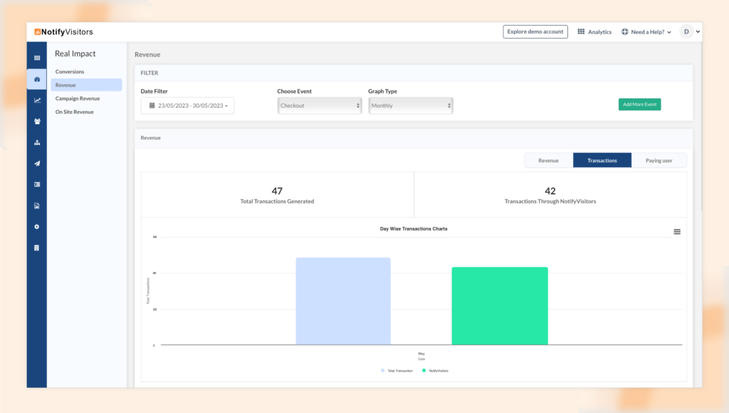
Task: Open the chart hamburger menu icon
Action: point(677,231)
